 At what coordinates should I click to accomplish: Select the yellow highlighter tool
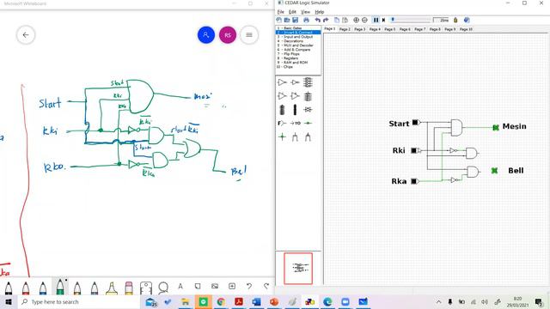pyautogui.click(x=112, y=288)
